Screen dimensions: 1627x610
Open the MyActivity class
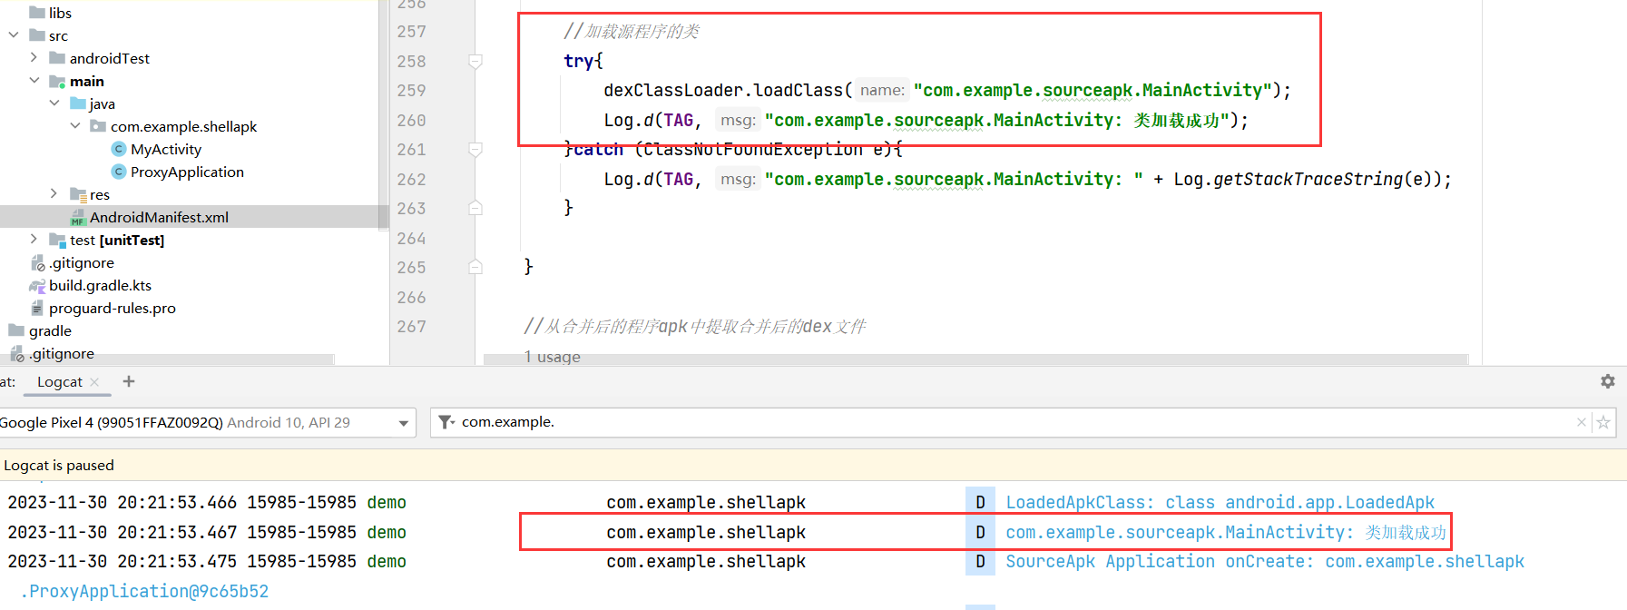click(166, 149)
